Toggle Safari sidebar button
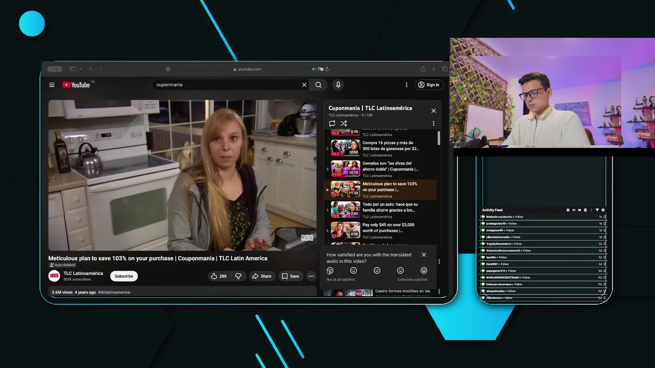Screen dimensions: 655x368 click(73, 69)
